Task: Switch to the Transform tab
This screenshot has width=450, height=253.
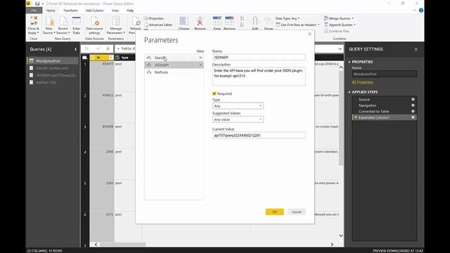Action: click(70, 11)
